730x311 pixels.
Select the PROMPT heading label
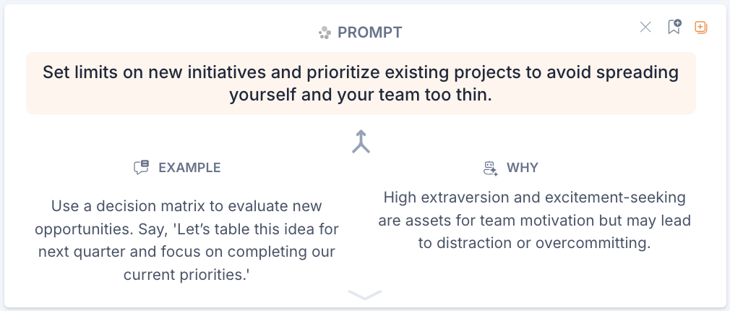(x=369, y=33)
